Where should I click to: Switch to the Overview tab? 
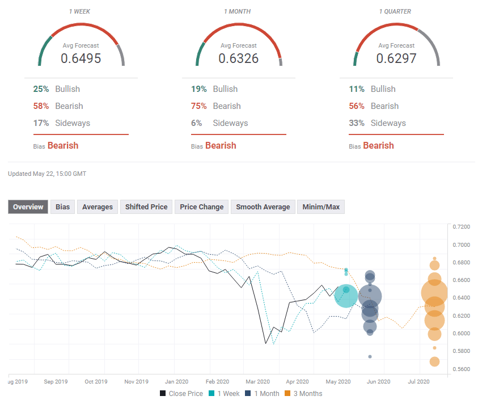pos(28,207)
